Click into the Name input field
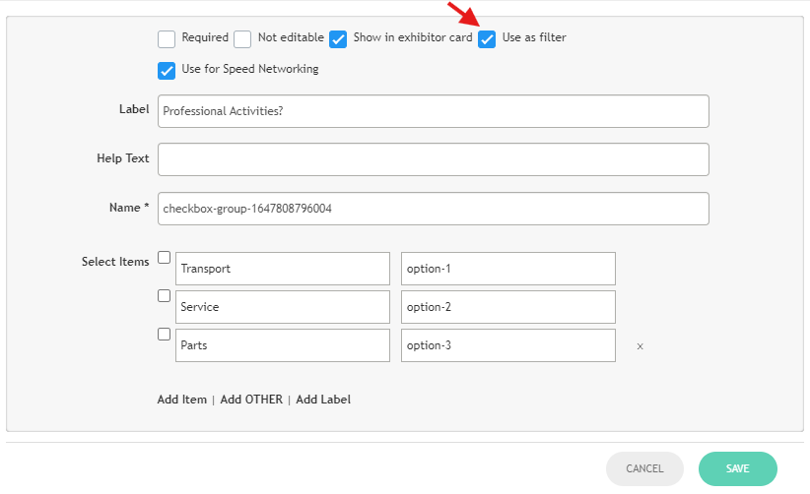The height and width of the screenshot is (494, 810). click(x=433, y=209)
